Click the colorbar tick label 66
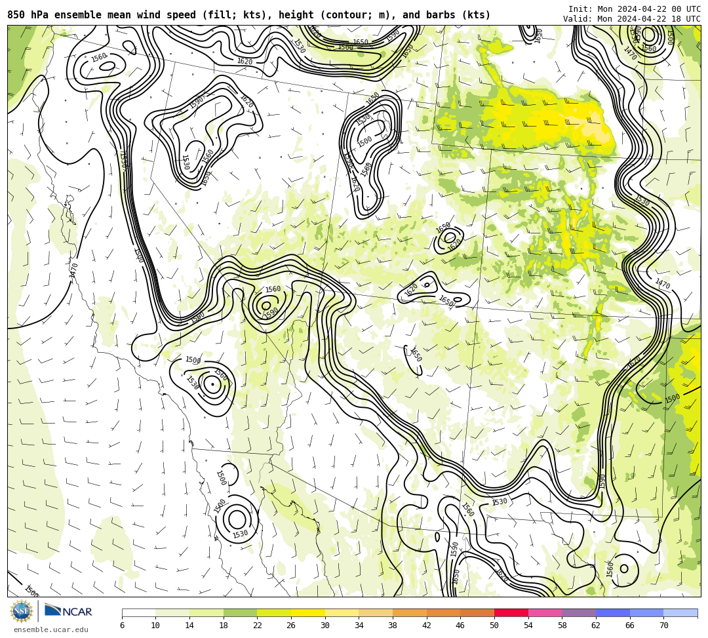708x638 pixels. (x=630, y=626)
